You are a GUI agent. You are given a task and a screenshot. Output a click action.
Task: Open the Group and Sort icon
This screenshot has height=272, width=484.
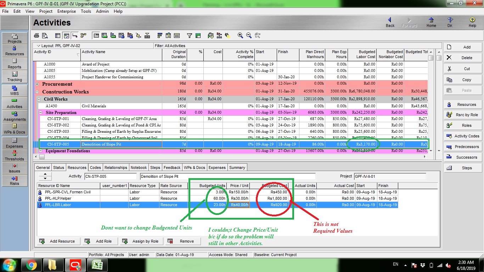point(198,35)
